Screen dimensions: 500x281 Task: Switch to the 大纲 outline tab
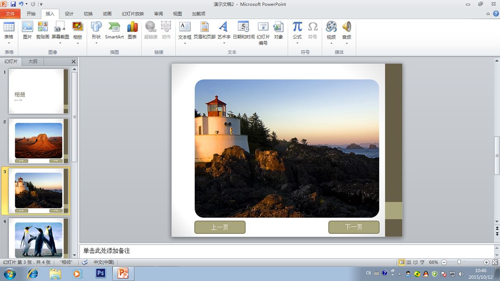[33, 62]
